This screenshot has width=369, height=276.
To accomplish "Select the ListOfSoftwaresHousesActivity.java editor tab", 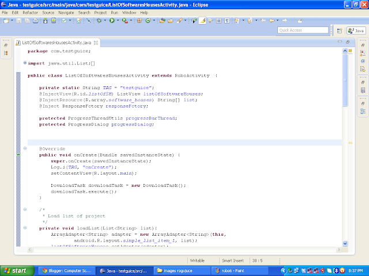I will (57, 43).
